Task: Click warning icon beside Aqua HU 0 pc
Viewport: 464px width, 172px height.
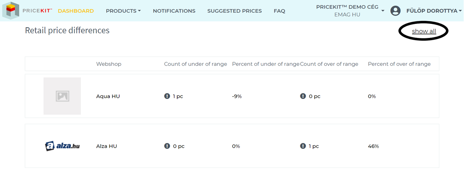Action: (303, 96)
